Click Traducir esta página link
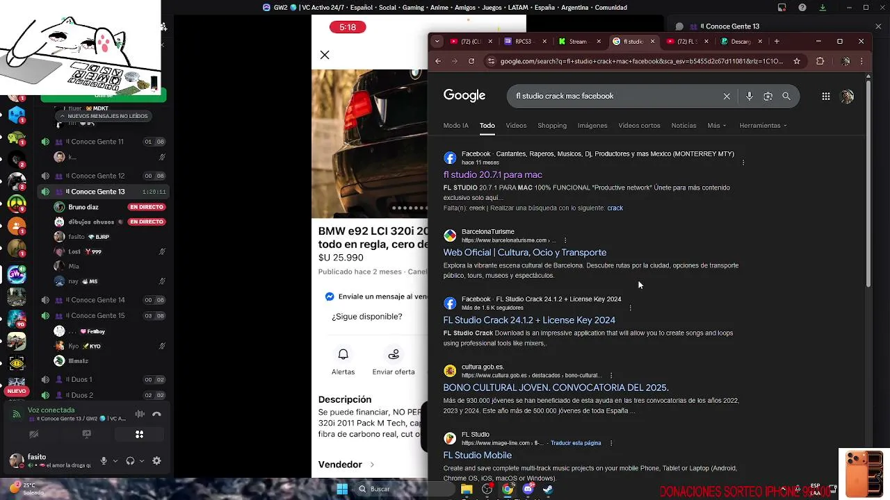The width and height of the screenshot is (890, 500). point(576,443)
